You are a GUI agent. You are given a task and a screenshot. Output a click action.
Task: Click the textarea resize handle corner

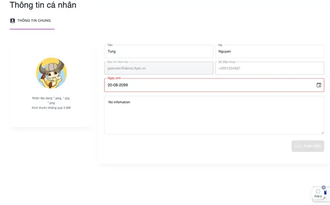(323, 133)
